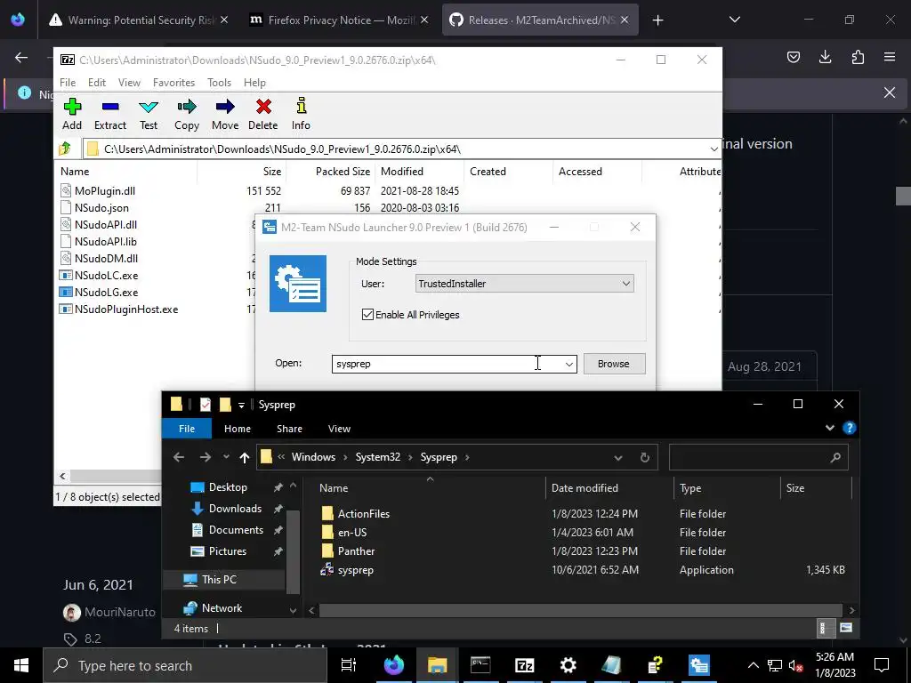Select sysprep application in Explorer file list
The image size is (911, 683).
[356, 570]
